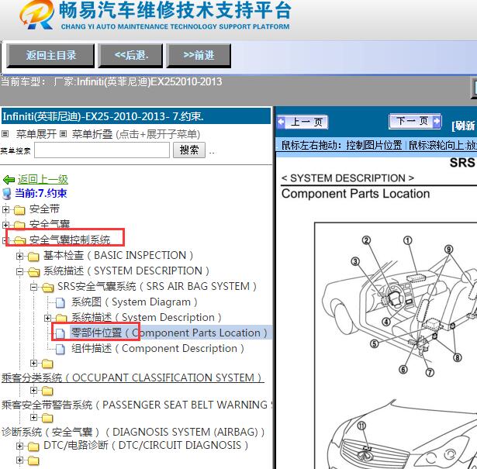
Task: Open previous page with 上一页
Action: tap(302, 122)
